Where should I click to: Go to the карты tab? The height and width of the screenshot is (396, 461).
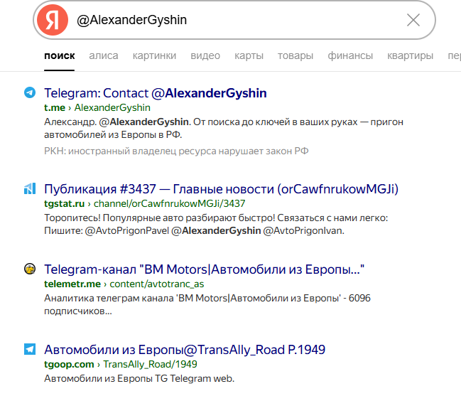(x=249, y=56)
